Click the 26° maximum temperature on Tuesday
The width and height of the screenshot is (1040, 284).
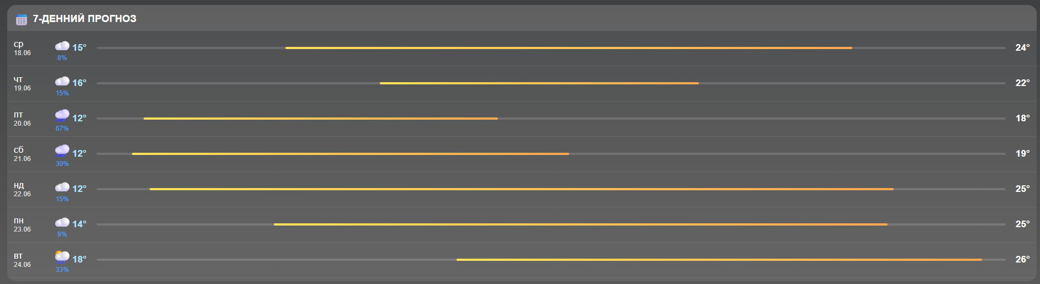1022,259
